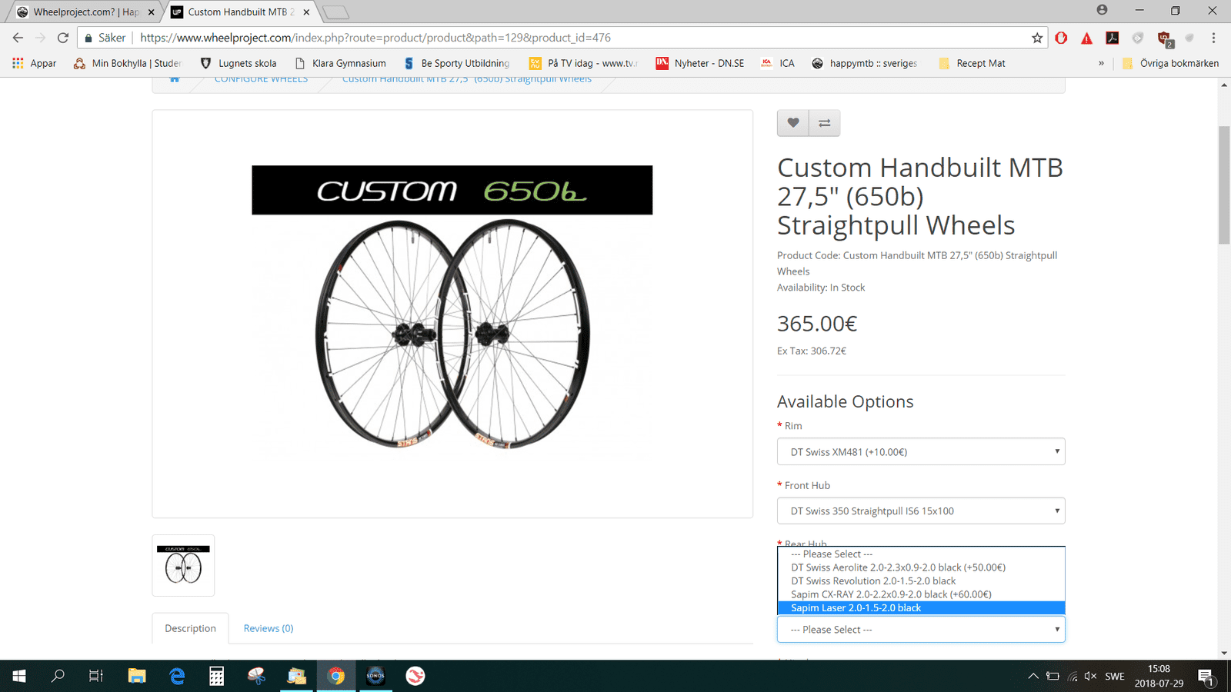
Task: Expand the Rim dropdown
Action: pyautogui.click(x=921, y=451)
